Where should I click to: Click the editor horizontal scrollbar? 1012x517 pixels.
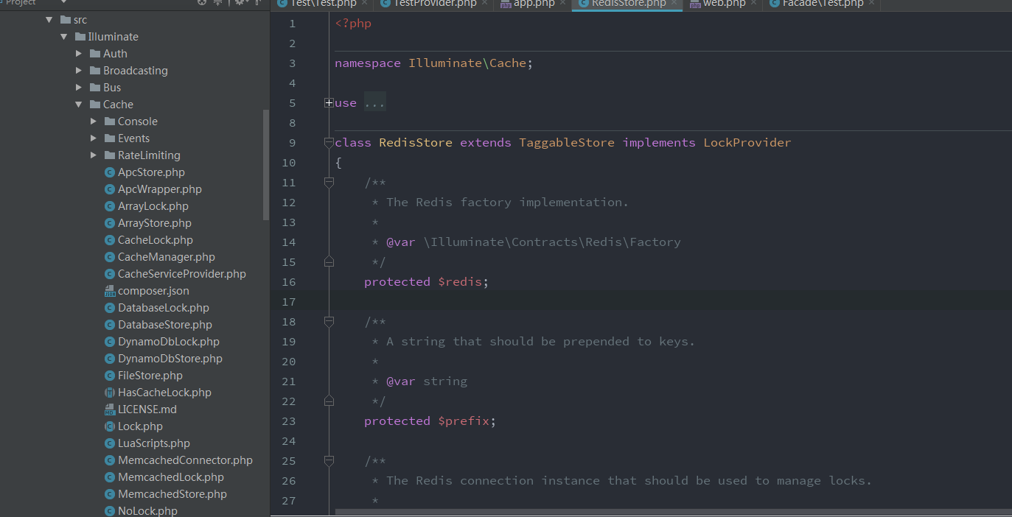(674, 511)
